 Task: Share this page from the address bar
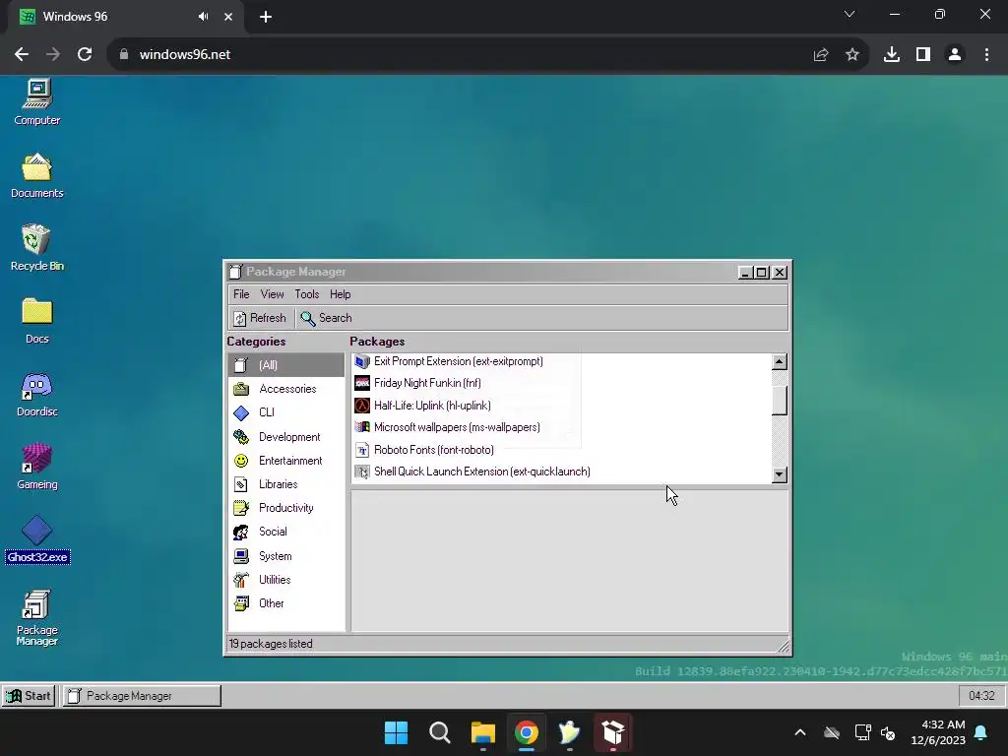pyautogui.click(x=820, y=55)
